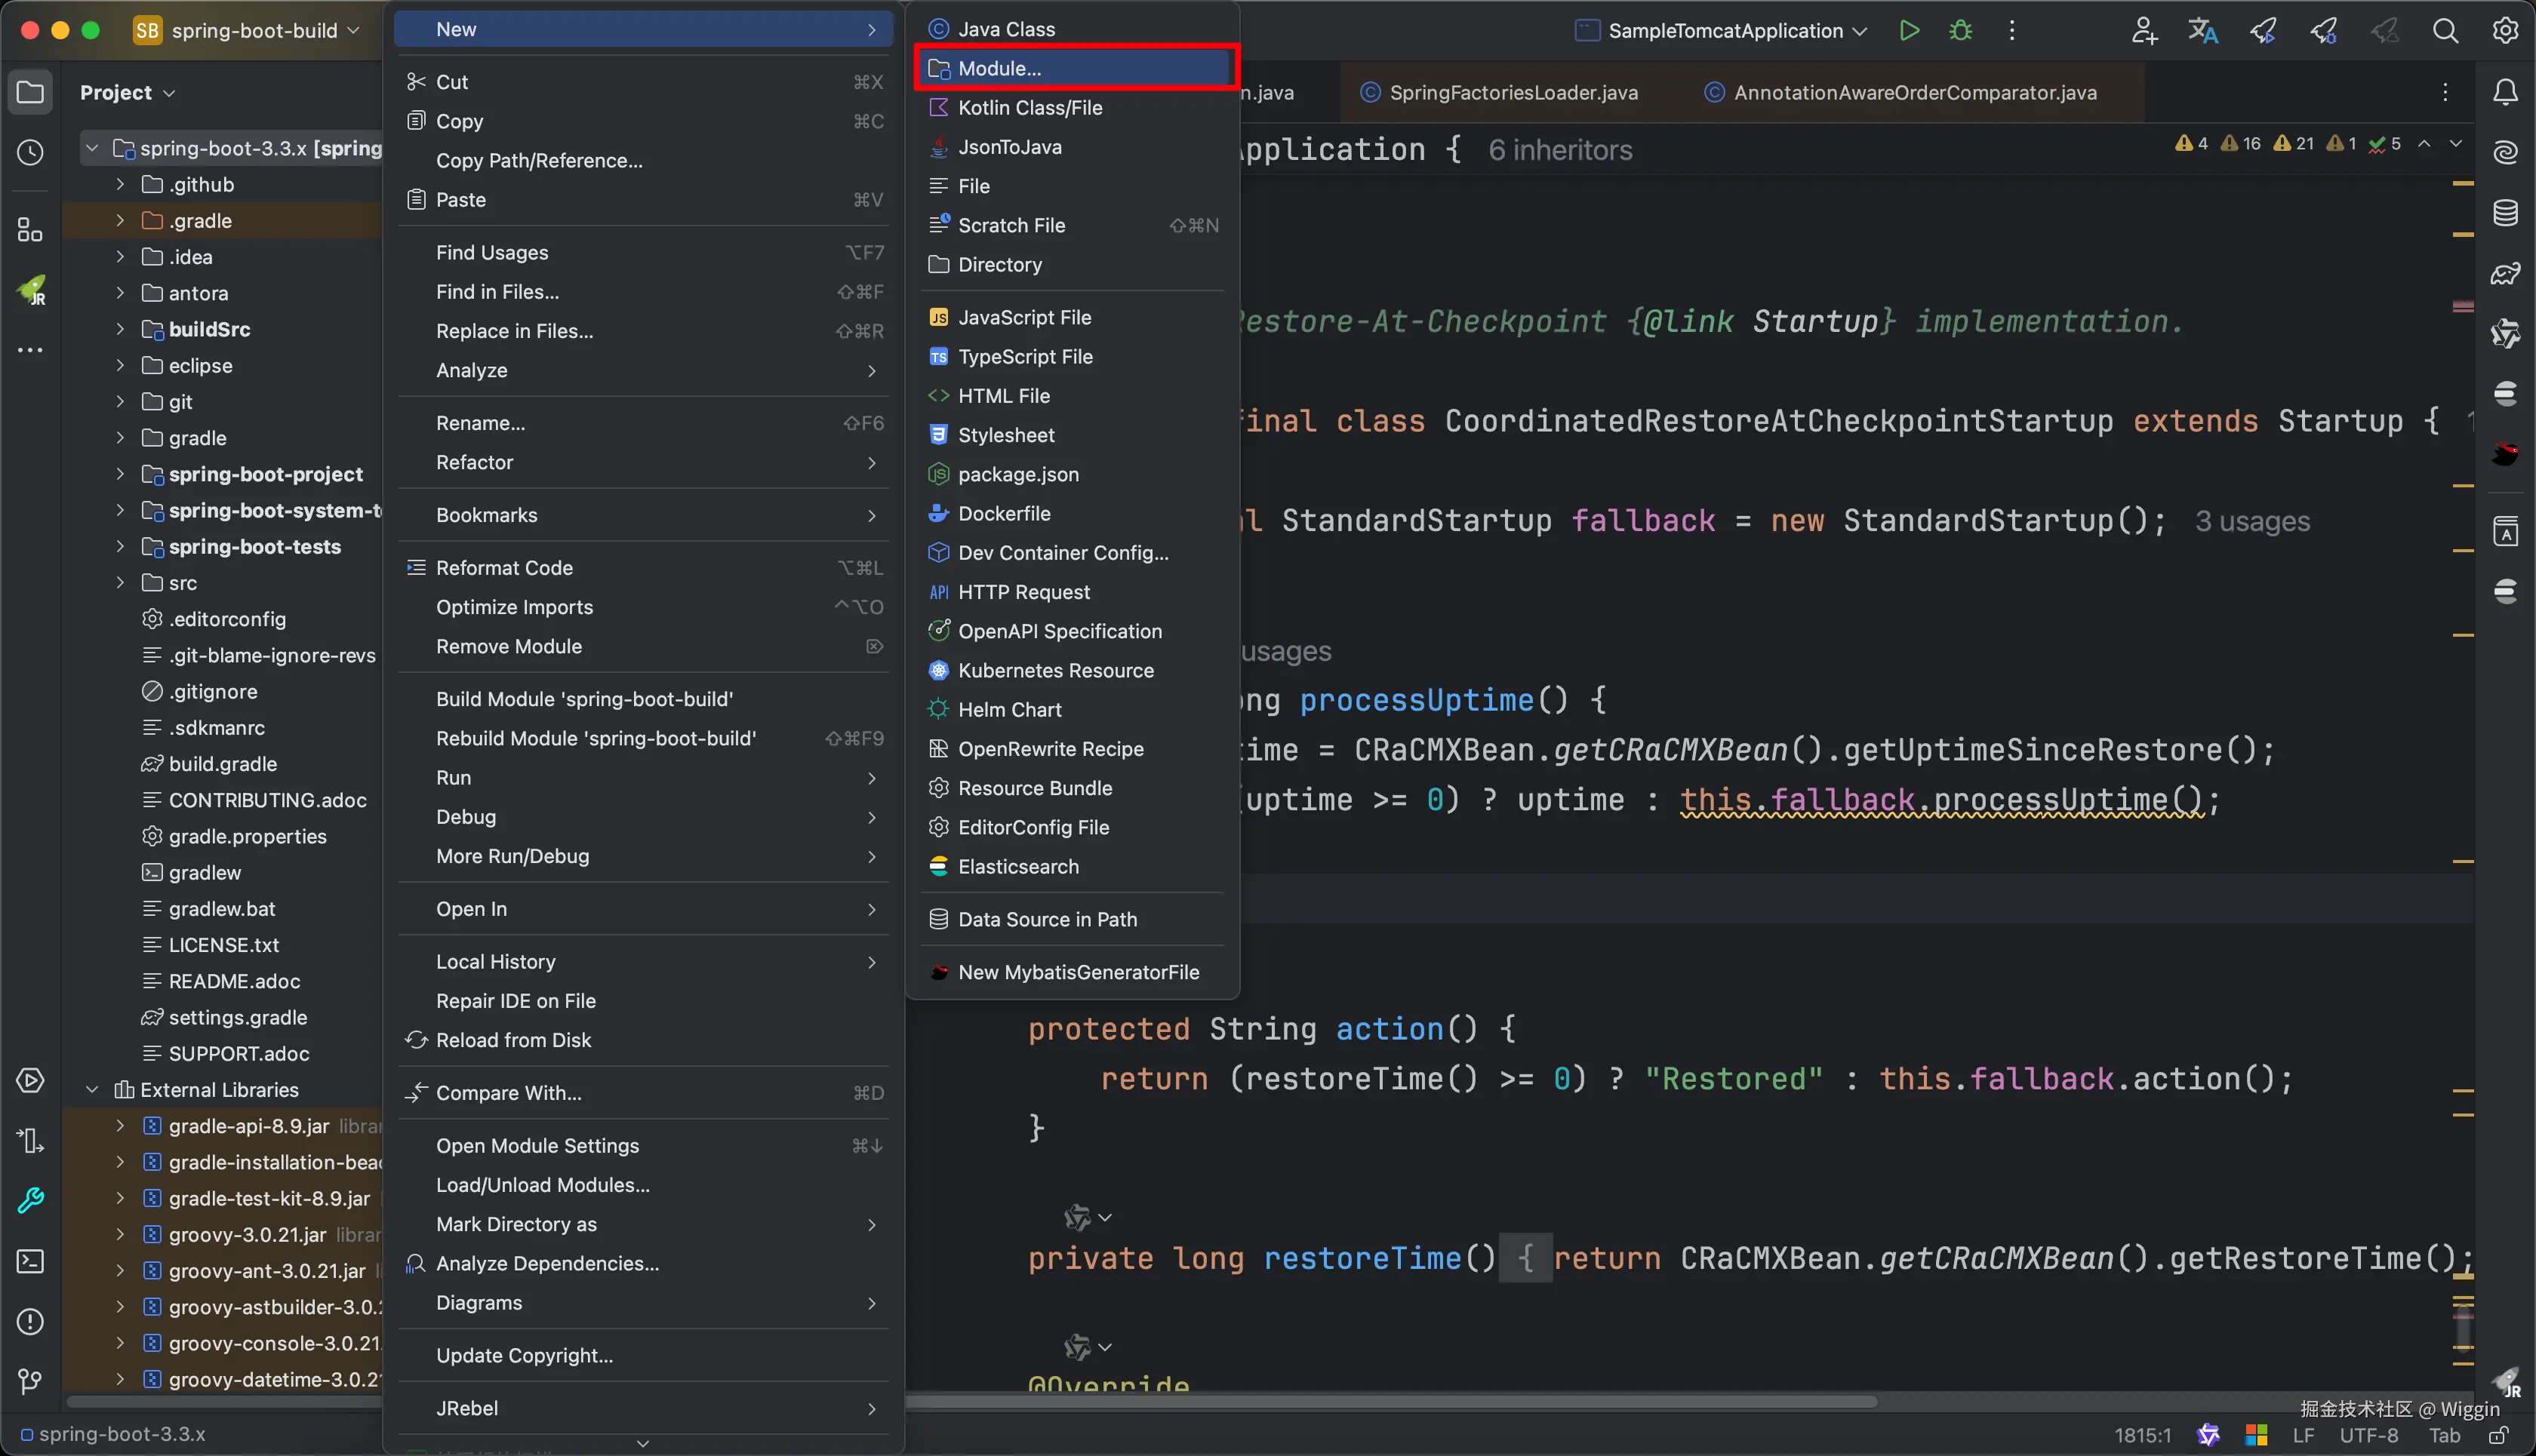Open the Project view dropdown
2536x1456 pixels.
(x=127, y=92)
